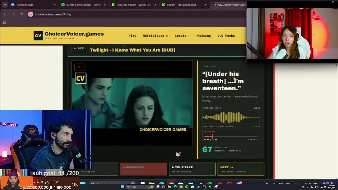The width and height of the screenshot is (338, 190).
Task: Switch to the Spotify Emmas house playlist tab
Action: point(83,5)
